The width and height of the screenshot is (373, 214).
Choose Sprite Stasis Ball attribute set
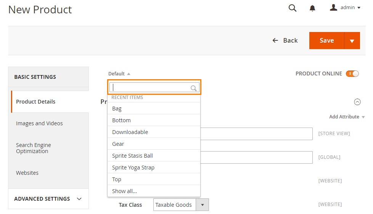[x=154, y=156]
